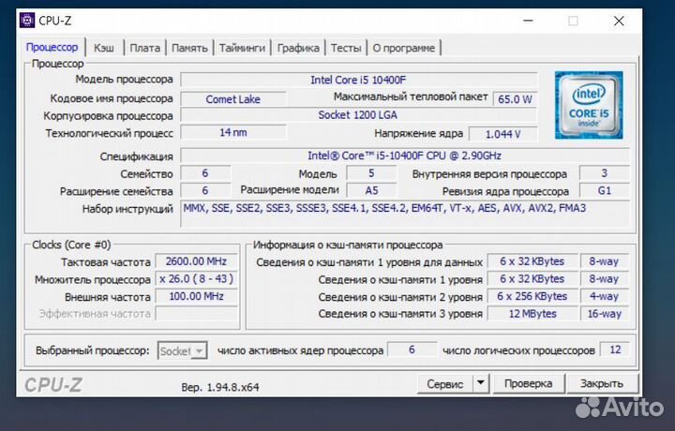
Task: Click the 6 x 256 KBytes L2 cache value
Action: [x=532, y=296]
